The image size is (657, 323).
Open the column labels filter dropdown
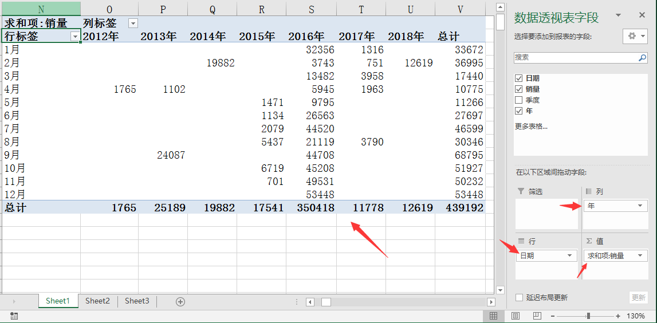[x=132, y=23]
